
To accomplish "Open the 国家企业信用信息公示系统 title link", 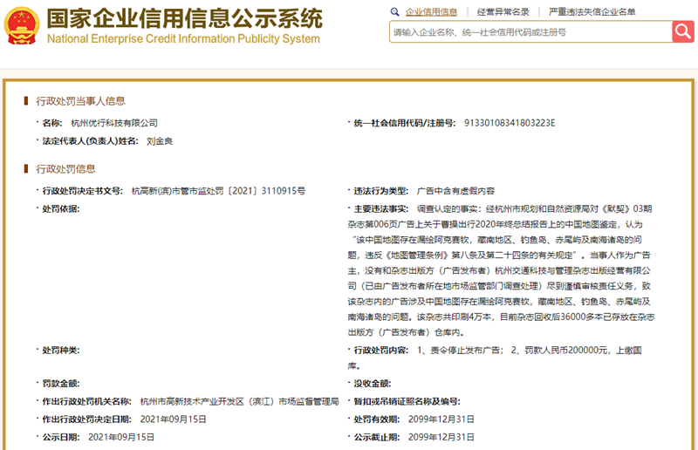I will 185,18.
